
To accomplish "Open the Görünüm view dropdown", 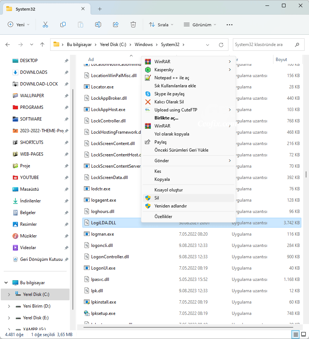I will tap(200, 24).
